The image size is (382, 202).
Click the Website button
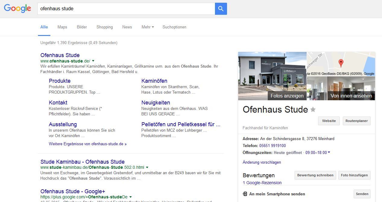[329, 121]
